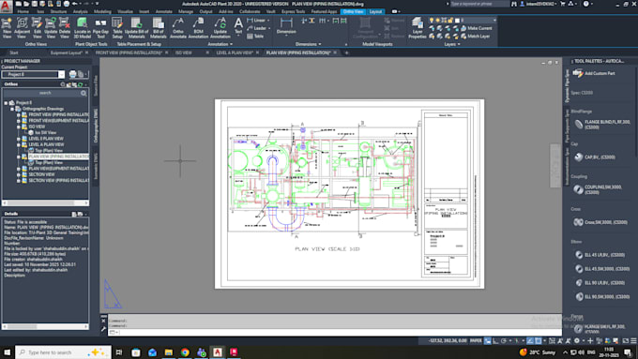Click the Details panel horizontal scrollbar

[45, 326]
